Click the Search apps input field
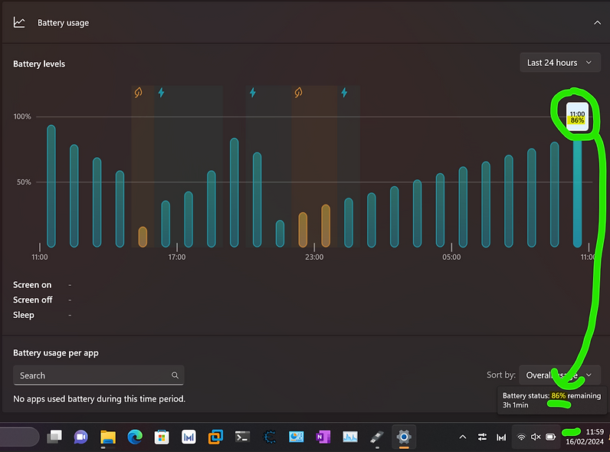This screenshot has width=610, height=452. (98, 375)
